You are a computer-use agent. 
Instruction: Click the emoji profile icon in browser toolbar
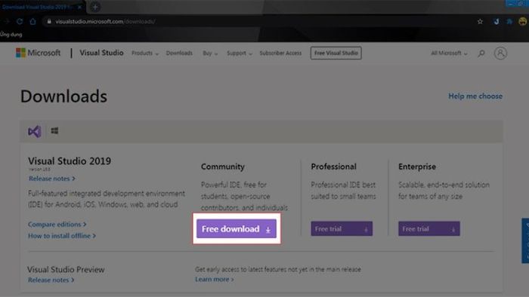point(523,22)
